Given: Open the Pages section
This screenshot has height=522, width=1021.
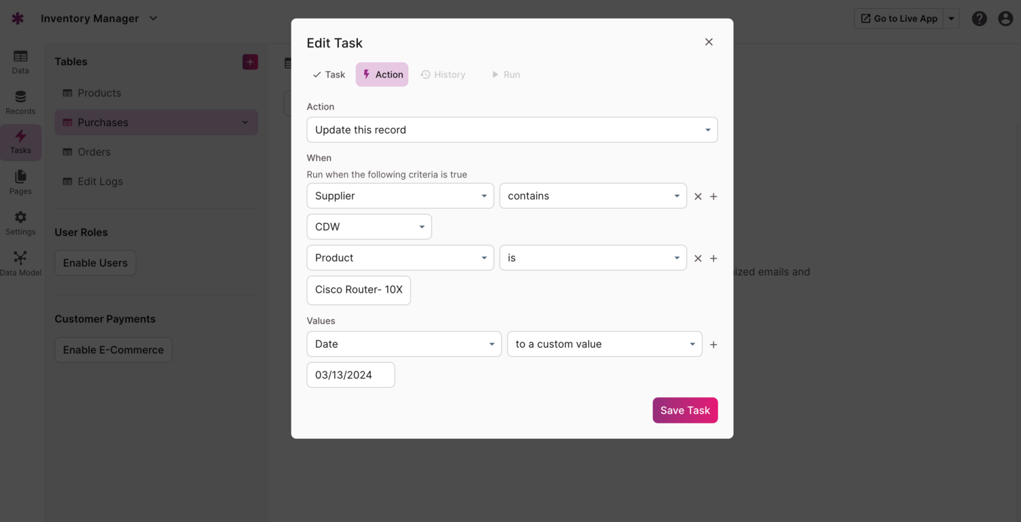Looking at the screenshot, I should [x=20, y=182].
